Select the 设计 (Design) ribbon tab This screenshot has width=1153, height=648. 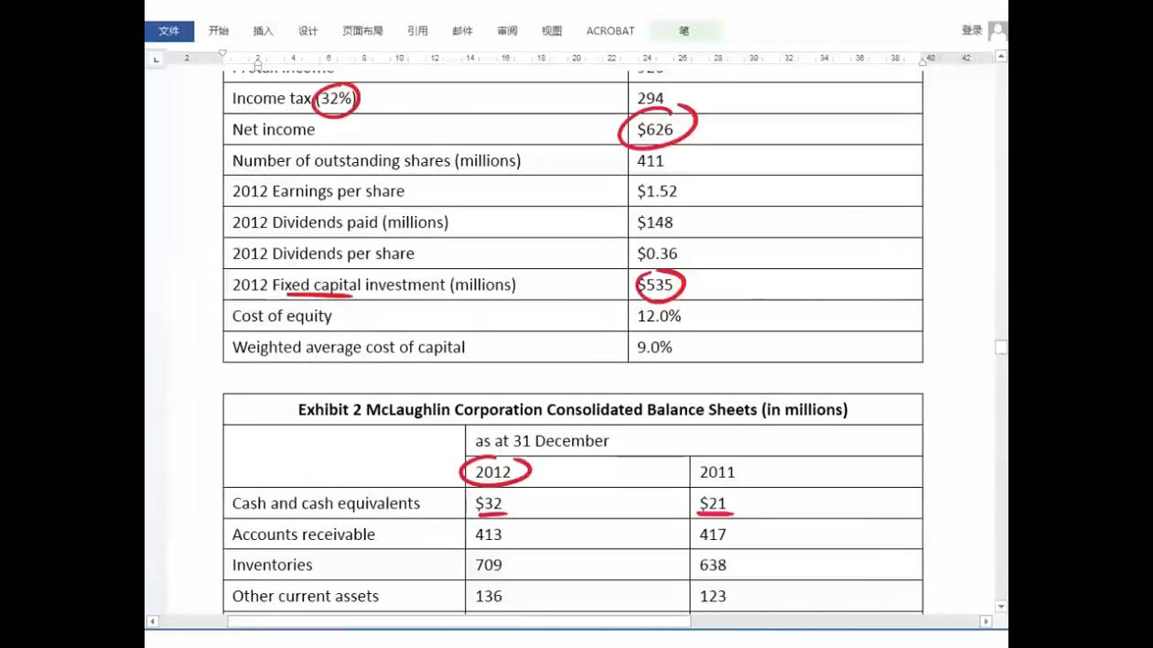308,31
